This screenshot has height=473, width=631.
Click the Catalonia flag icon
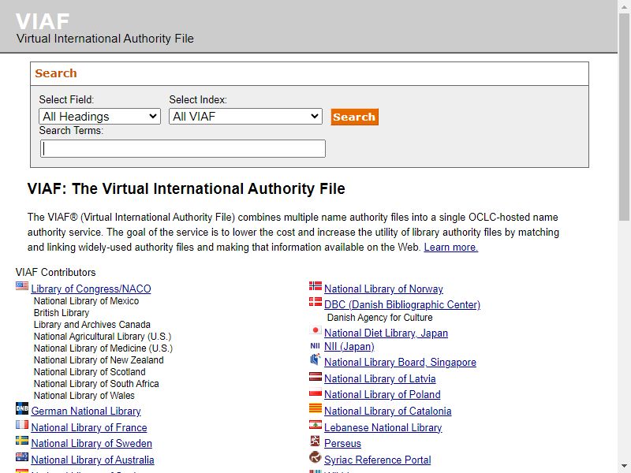click(x=315, y=408)
